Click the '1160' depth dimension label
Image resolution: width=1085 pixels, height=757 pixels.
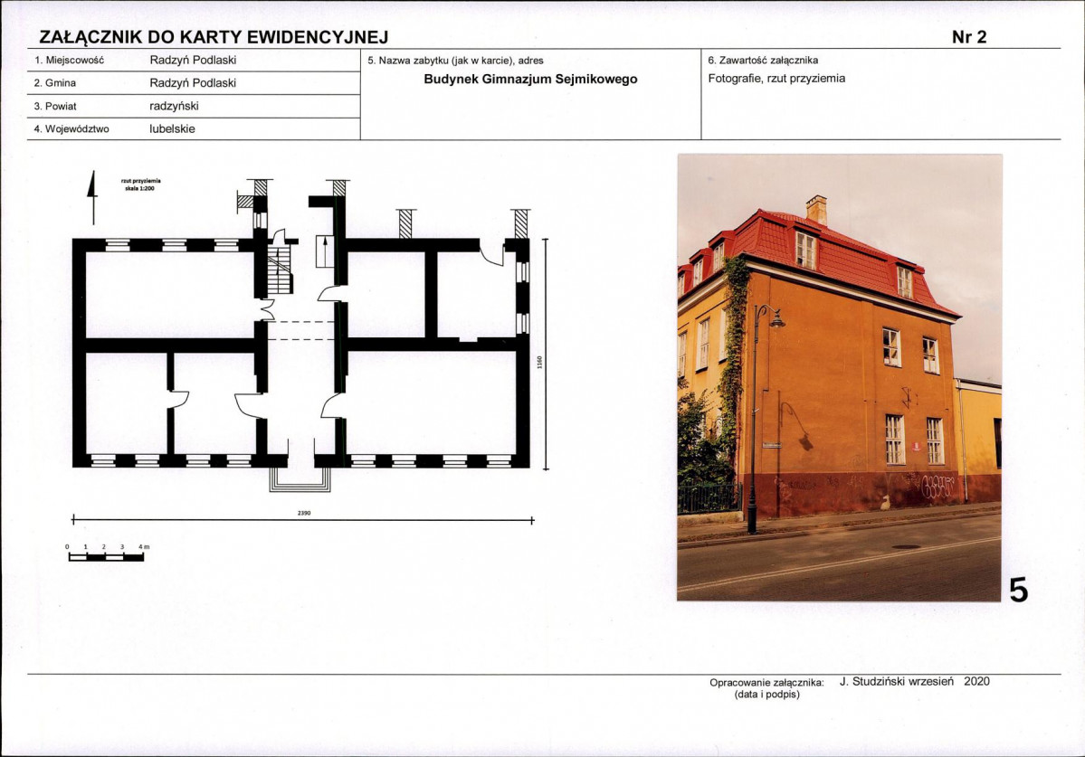539,363
